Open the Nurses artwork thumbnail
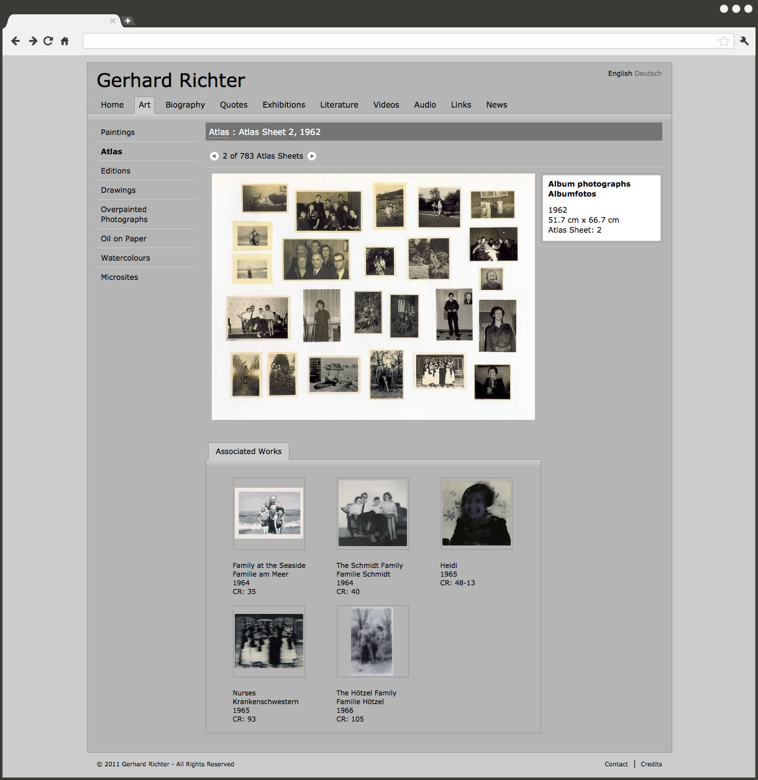This screenshot has width=758, height=780. [269, 641]
